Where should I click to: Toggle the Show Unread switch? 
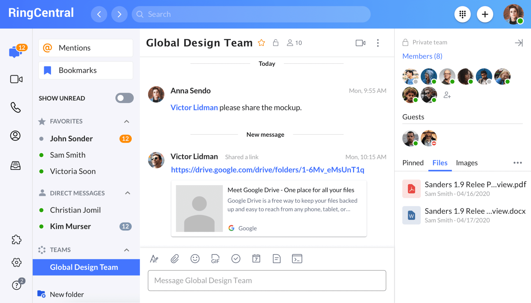(x=124, y=98)
